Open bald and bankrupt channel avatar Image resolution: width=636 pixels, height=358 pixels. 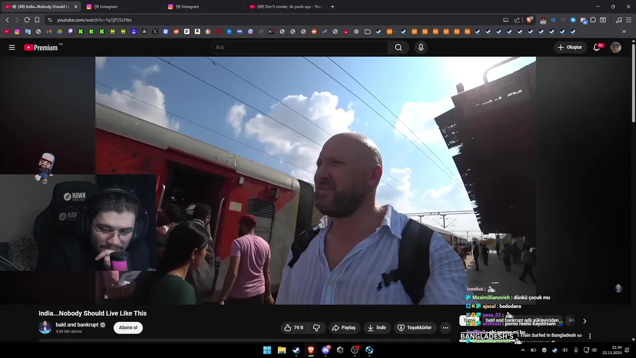pyautogui.click(x=45, y=327)
